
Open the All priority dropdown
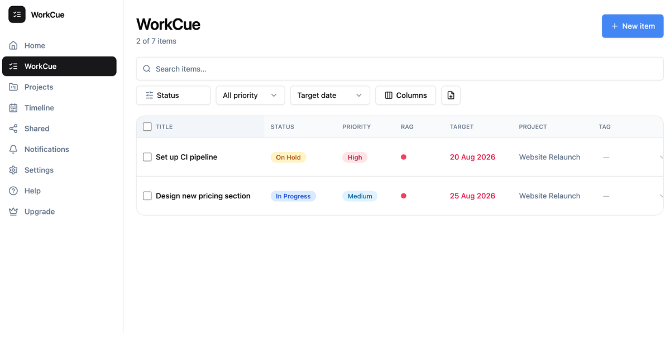250,95
